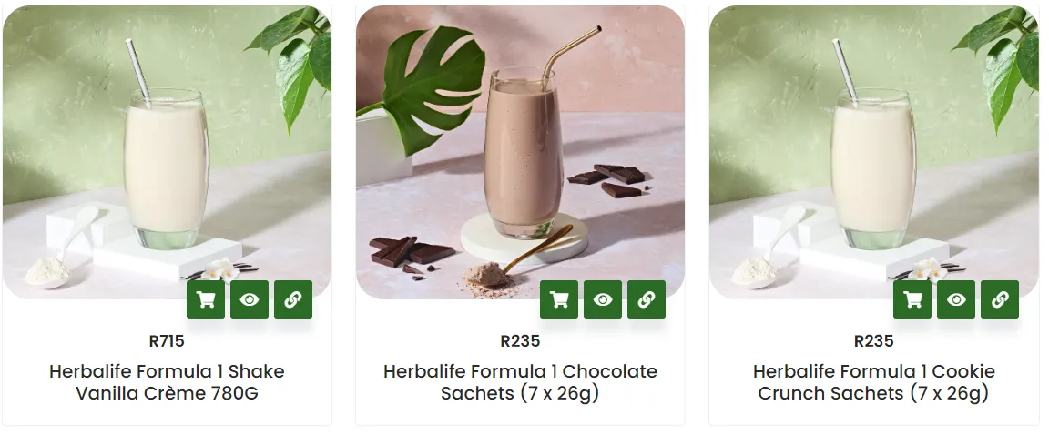Copy link for Chocolate Sachets product
Image resolution: width=1049 pixels, height=435 pixels.
[647, 299]
